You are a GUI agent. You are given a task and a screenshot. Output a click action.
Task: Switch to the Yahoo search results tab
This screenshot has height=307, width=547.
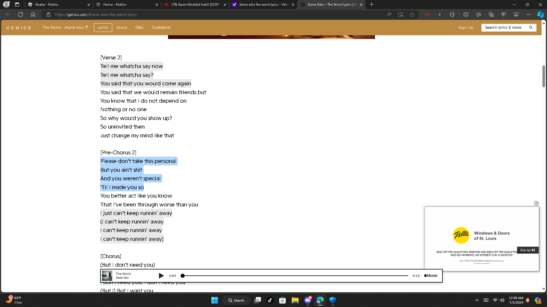coord(263,5)
